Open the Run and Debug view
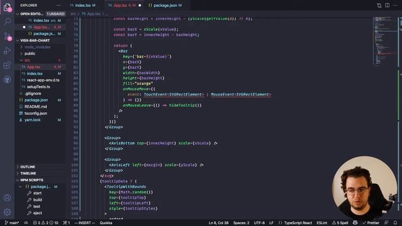Viewport: 402px width, 226px height. [7, 51]
